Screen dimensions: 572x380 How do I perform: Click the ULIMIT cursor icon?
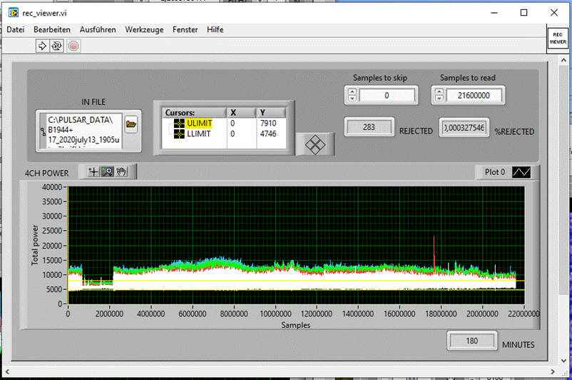tap(179, 123)
